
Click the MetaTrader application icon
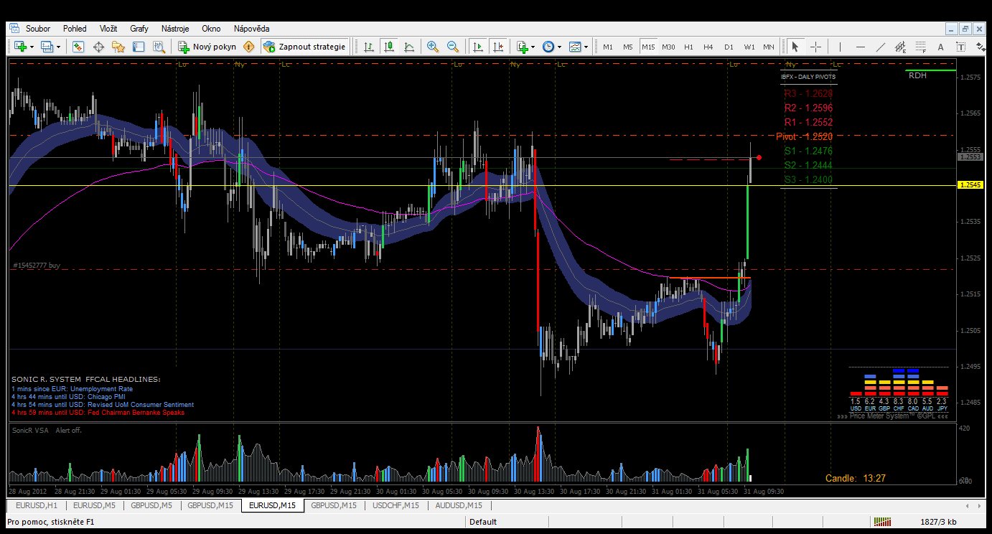(14, 29)
